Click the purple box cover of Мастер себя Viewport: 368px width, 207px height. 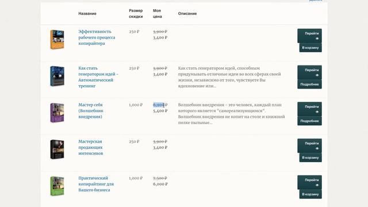point(57,113)
